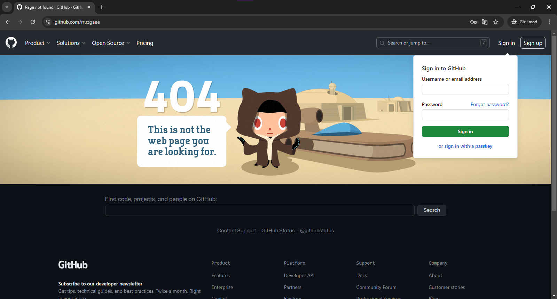Image resolution: width=557 pixels, height=299 pixels.
Task: Click the 404 Octocat Jedi illustration
Action: [269, 128]
